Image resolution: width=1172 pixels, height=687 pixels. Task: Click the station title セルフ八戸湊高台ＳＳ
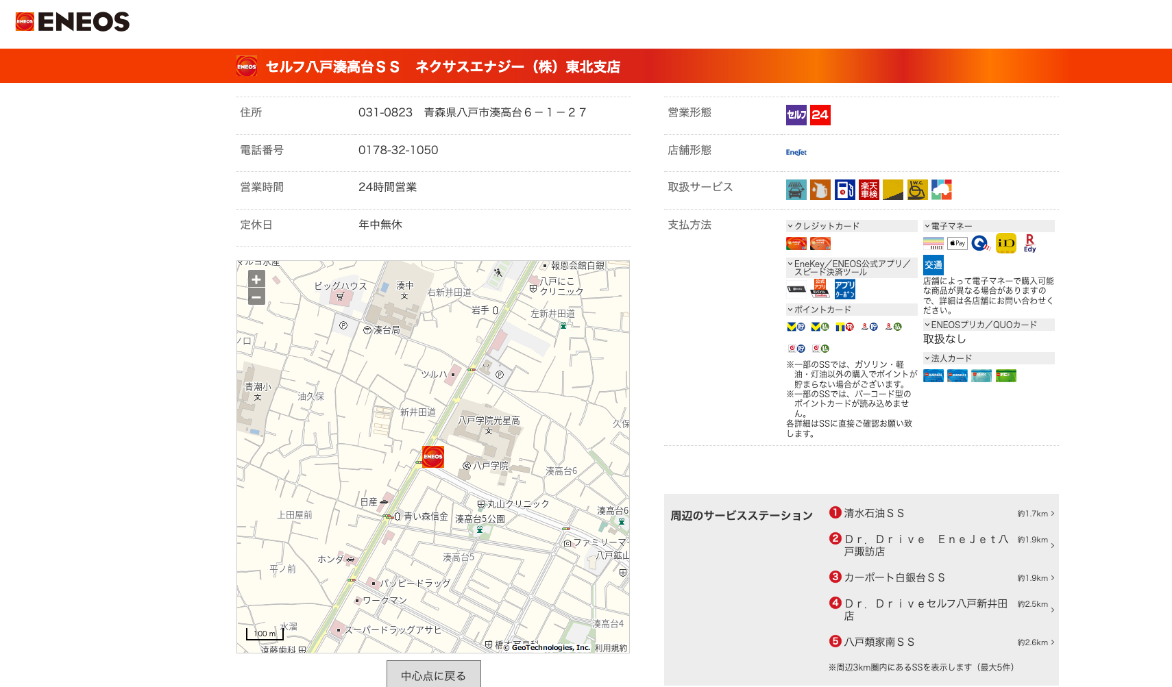click(x=332, y=66)
